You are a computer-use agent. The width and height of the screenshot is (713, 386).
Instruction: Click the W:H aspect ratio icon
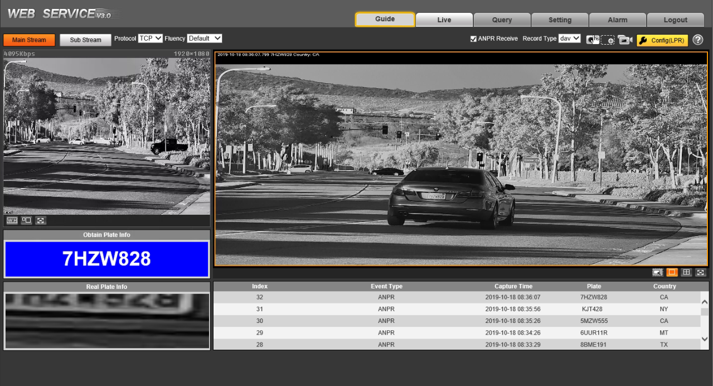pos(12,220)
